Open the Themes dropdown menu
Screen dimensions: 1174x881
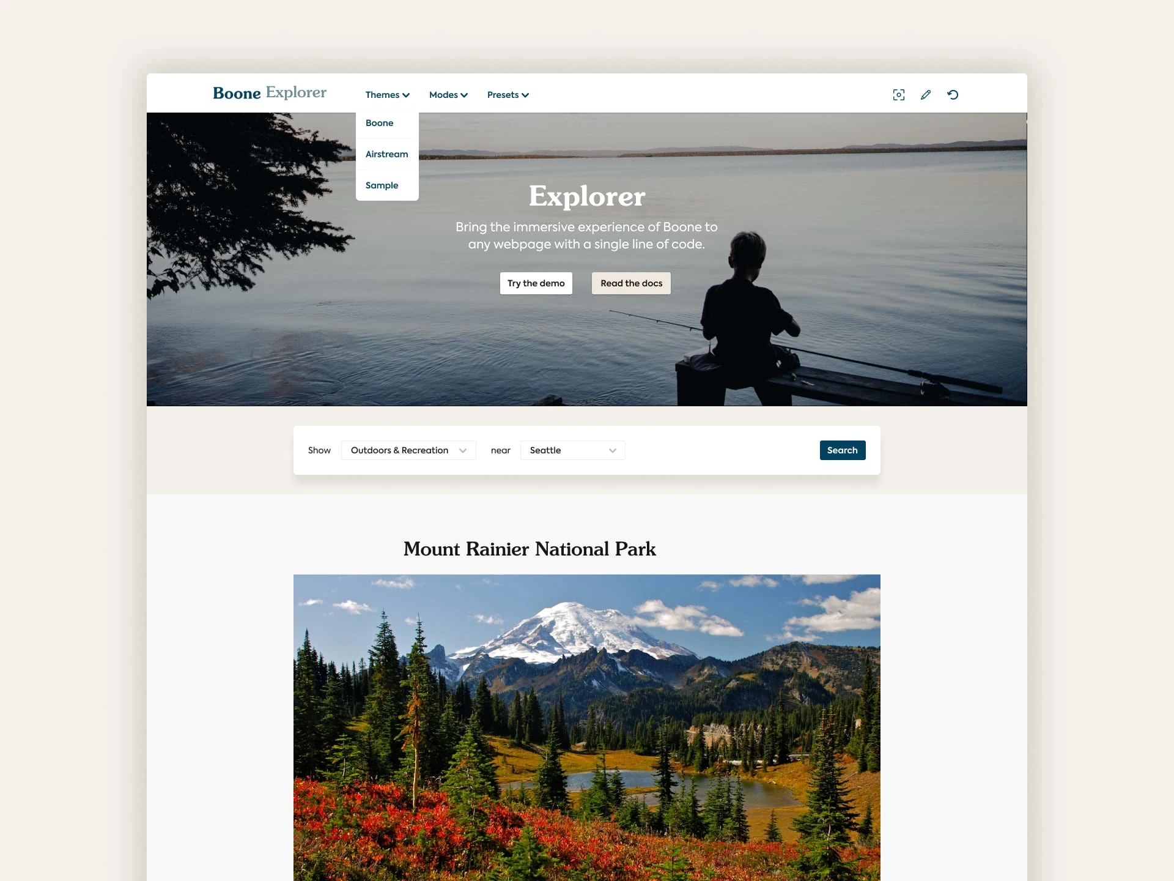coord(386,94)
